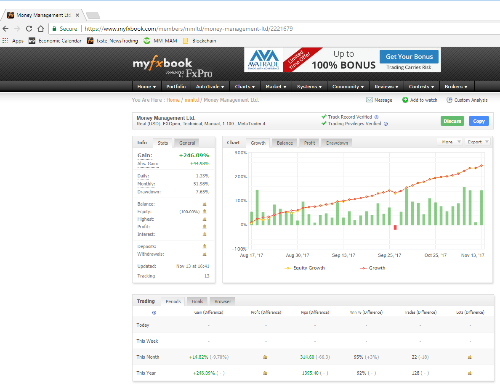Click the lock icon in the Interest row
500x386 pixels.
click(x=205, y=234)
